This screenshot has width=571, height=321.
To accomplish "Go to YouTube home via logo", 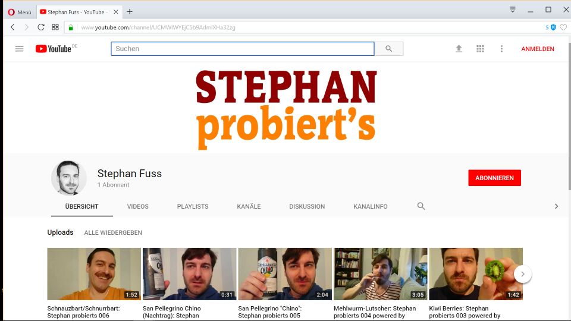I will click(53, 49).
